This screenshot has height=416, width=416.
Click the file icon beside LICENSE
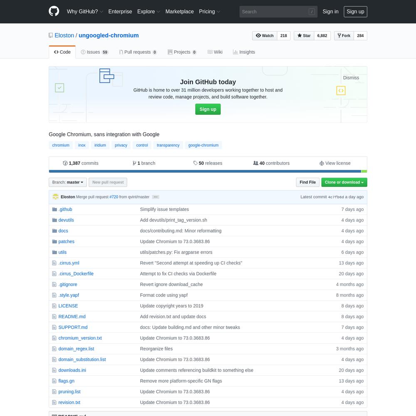54,306
